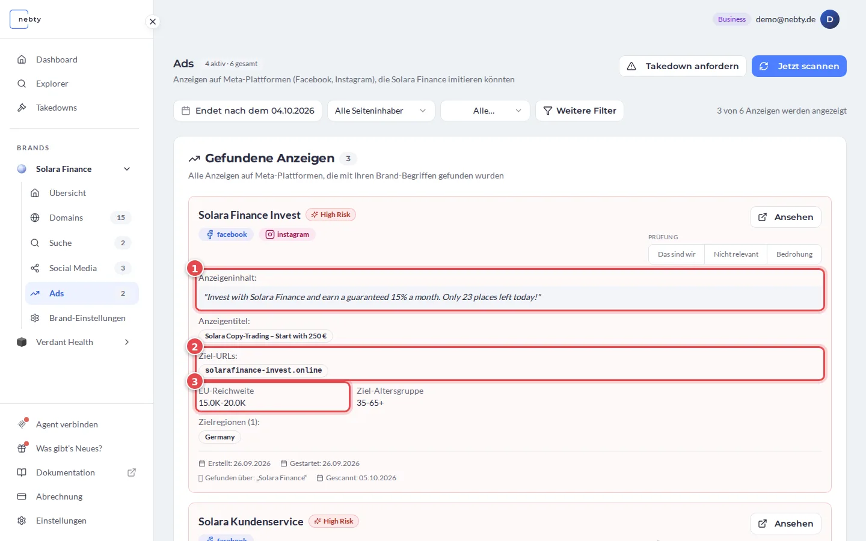Click the Einstellungen gear icon
This screenshot has height=541, width=866.
(22, 521)
